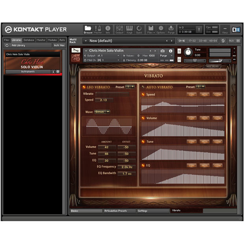244x244 pixels.
Task: Click the Quick-load icon
Action: coord(139,30)
